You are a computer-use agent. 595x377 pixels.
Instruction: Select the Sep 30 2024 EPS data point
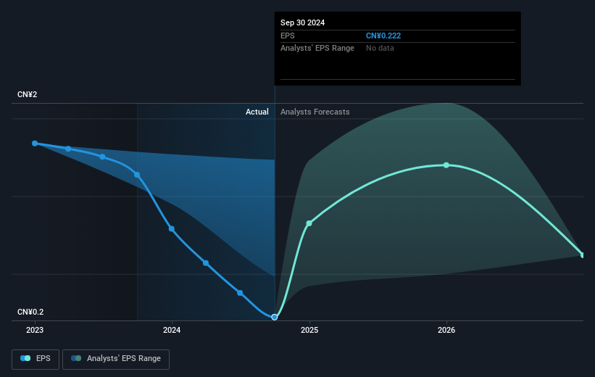(275, 317)
